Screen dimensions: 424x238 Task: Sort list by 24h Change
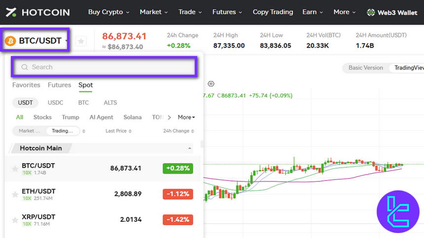(193, 131)
